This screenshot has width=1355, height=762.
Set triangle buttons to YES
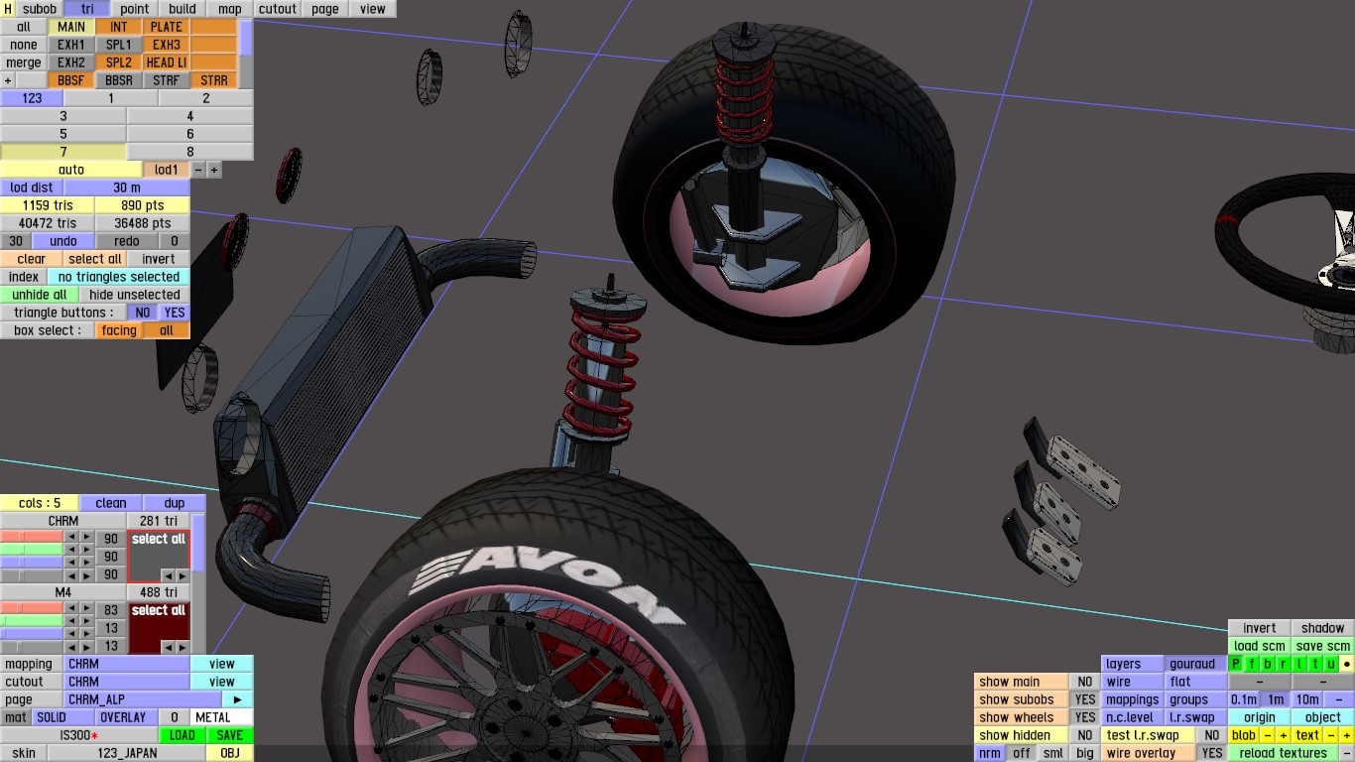tap(175, 313)
